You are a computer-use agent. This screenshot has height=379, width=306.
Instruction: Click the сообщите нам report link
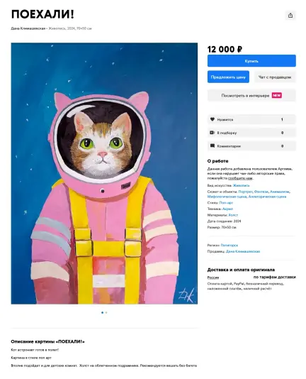(x=240, y=178)
